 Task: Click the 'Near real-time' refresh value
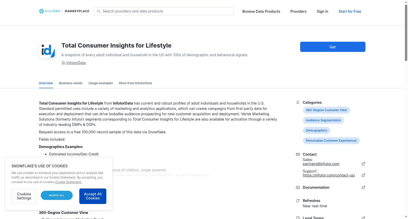tap(315, 206)
